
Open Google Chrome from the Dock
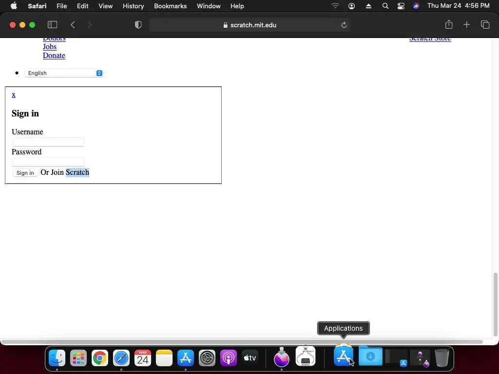click(99, 358)
